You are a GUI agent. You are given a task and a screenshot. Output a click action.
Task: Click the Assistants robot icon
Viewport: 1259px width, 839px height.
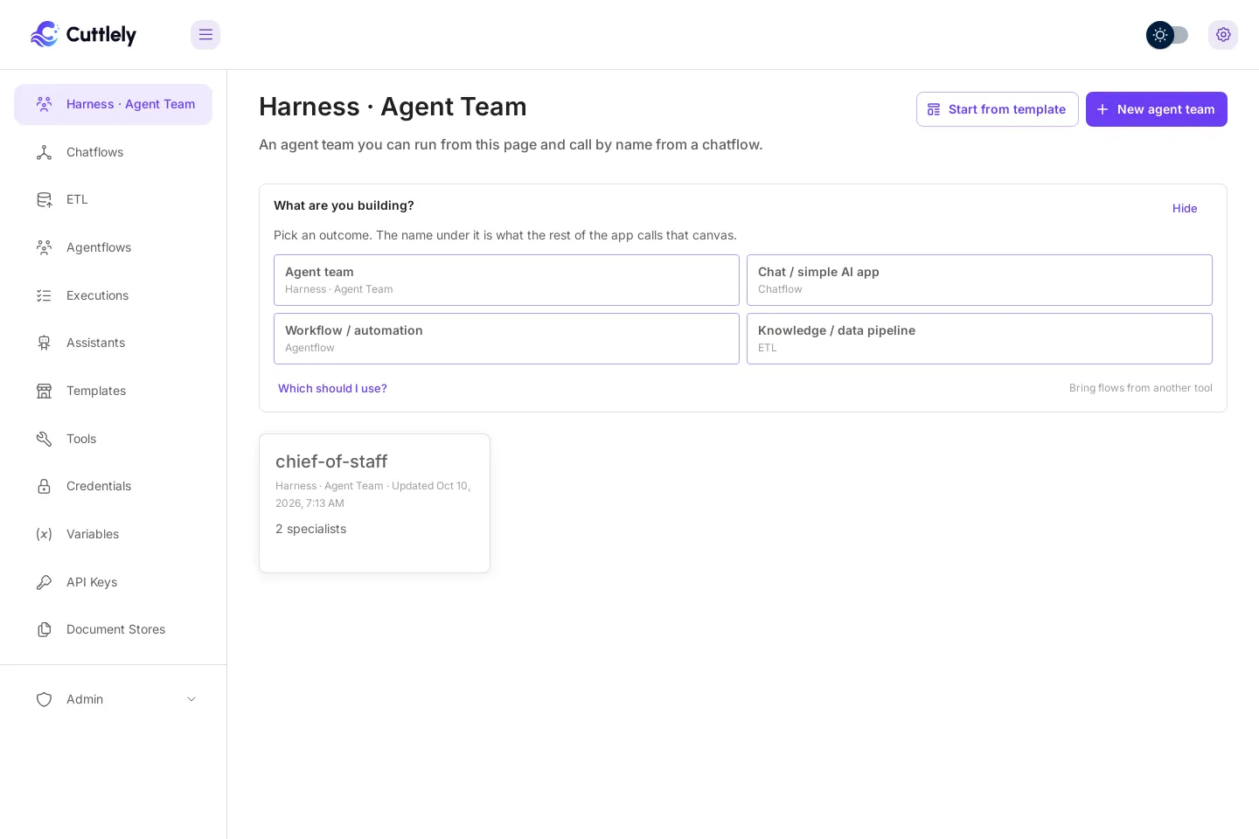coord(44,343)
